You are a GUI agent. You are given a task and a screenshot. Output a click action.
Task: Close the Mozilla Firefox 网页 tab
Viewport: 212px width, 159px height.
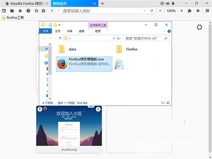point(47,4)
